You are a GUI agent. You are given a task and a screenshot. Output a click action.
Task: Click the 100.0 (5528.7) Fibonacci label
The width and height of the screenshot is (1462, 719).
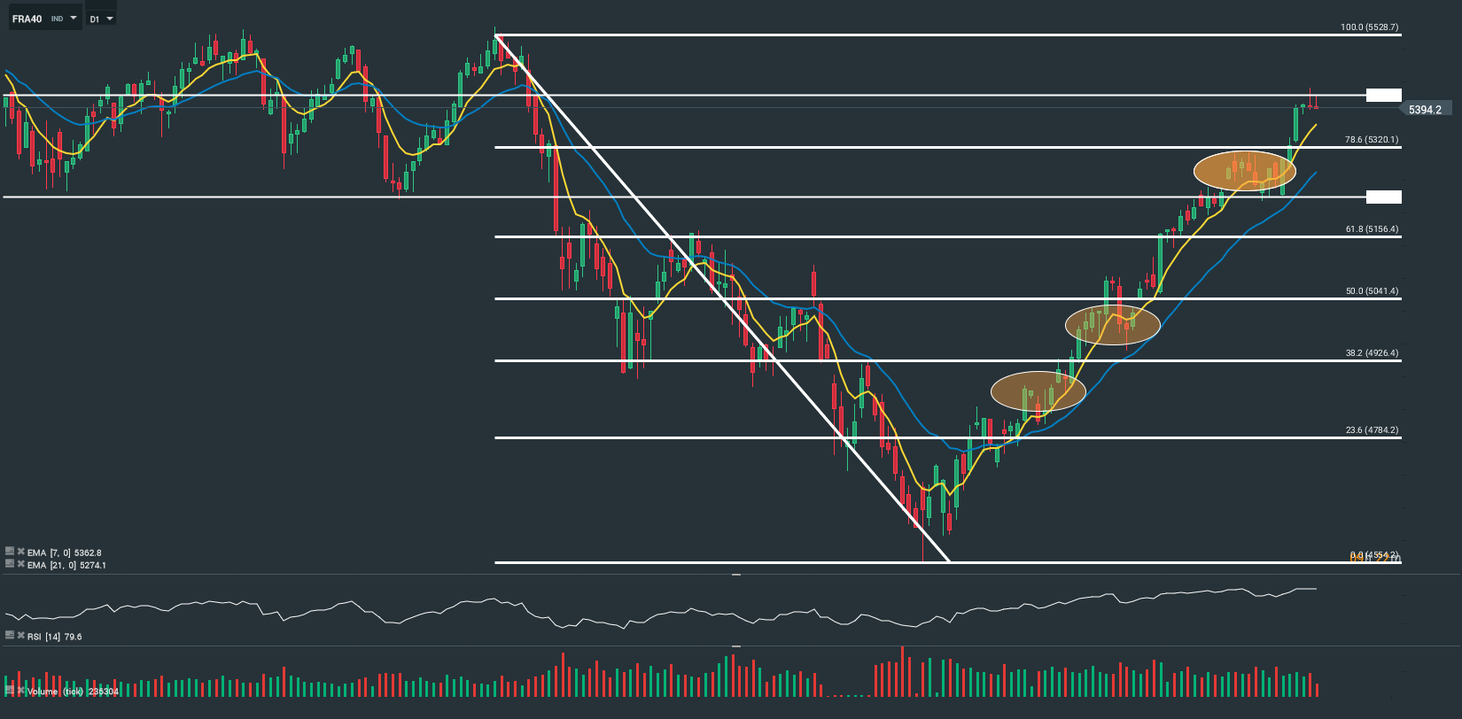tap(1369, 27)
